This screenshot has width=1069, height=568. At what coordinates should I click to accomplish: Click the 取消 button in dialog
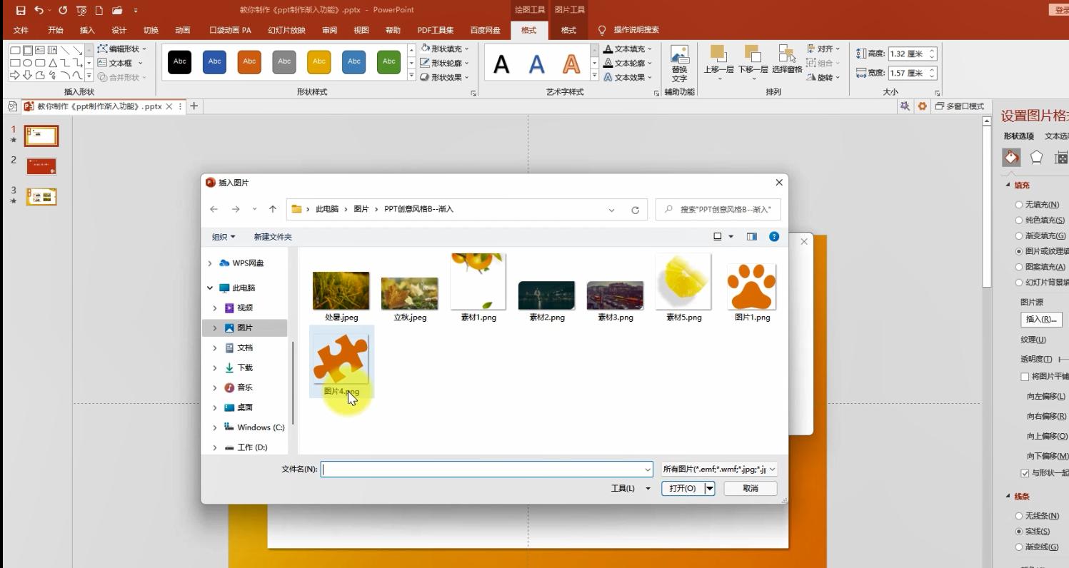(x=750, y=488)
